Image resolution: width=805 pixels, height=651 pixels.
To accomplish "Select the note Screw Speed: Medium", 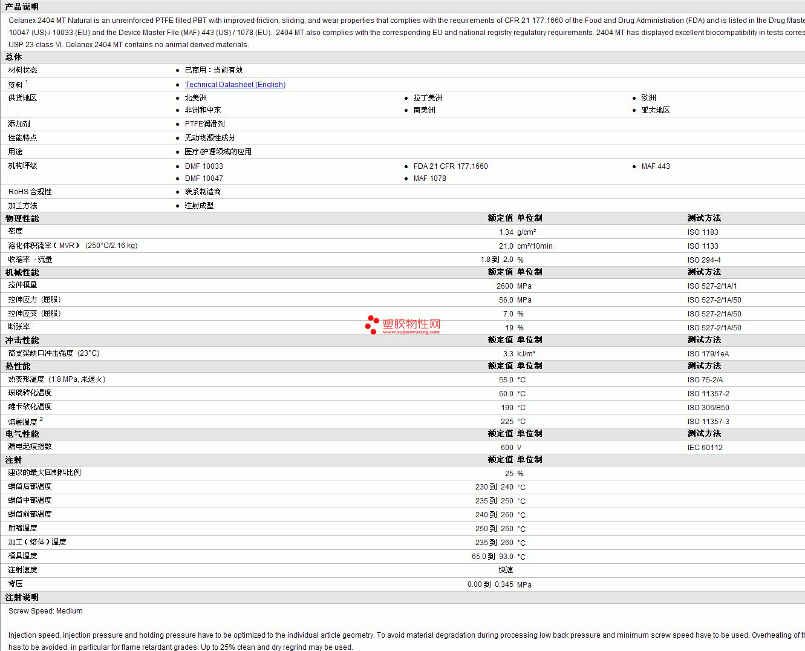I will point(45,611).
